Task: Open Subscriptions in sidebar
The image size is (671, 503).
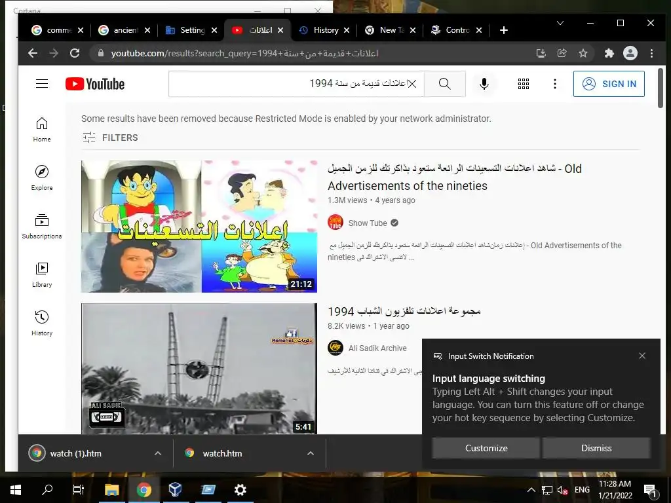Action: click(42, 226)
